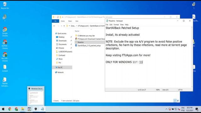Click 'Ln 9, Col 27' in status bar
Image resolution: width=201 pixels, height=113 pixels.
coord(142,90)
